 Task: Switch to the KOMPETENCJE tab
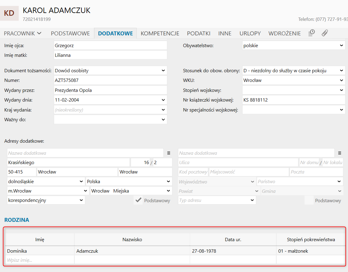click(160, 33)
